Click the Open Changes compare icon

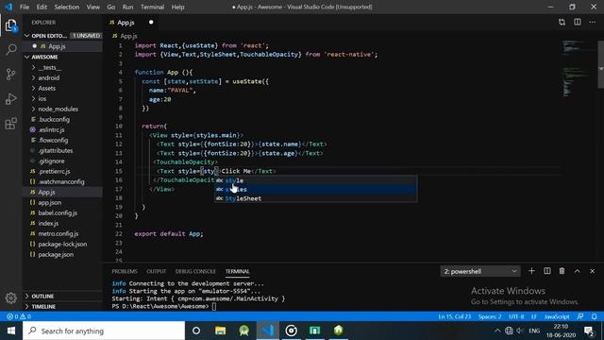[x=562, y=23]
